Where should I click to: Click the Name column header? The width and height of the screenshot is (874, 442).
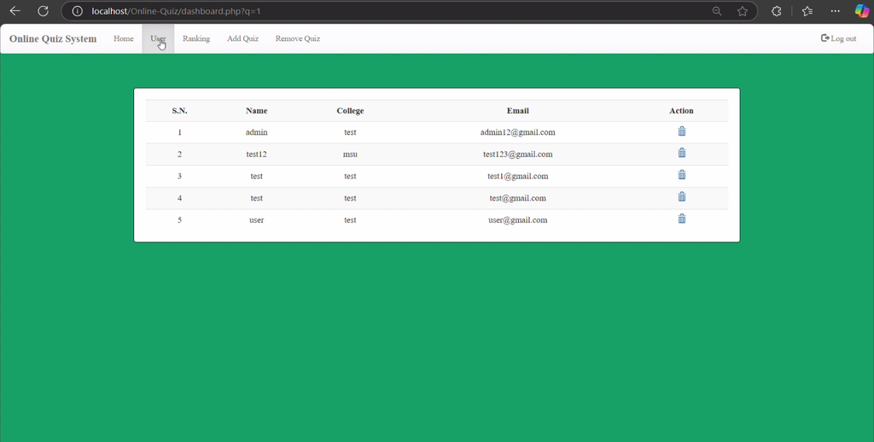click(256, 110)
